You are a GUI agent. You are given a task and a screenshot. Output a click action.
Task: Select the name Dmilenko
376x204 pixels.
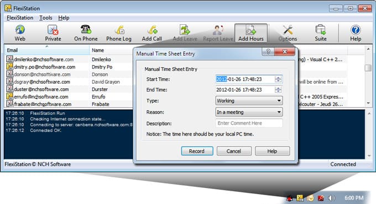click(101, 60)
